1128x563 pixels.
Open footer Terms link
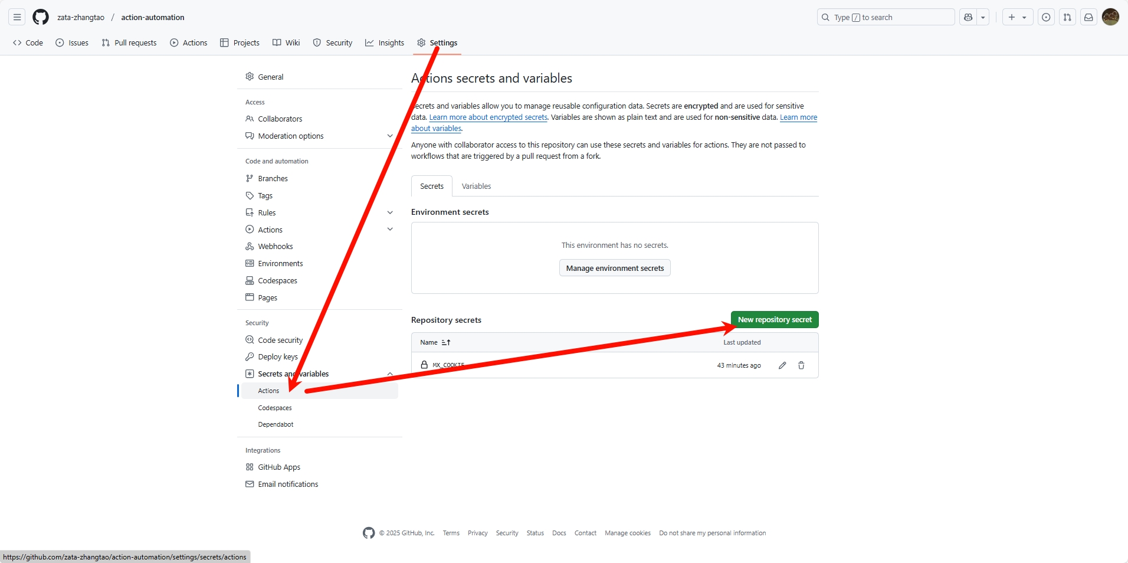[x=451, y=533]
